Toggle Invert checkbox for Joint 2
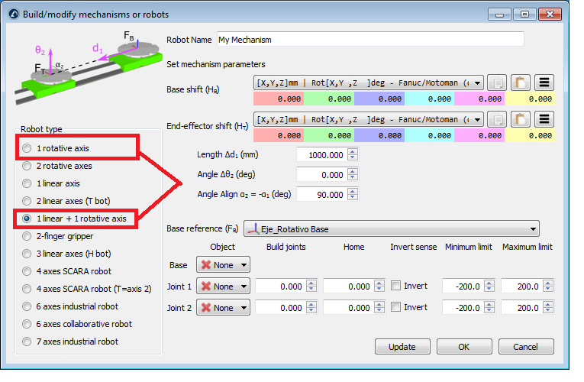Screen dimensions: 584x382 pyautogui.click(x=395, y=307)
